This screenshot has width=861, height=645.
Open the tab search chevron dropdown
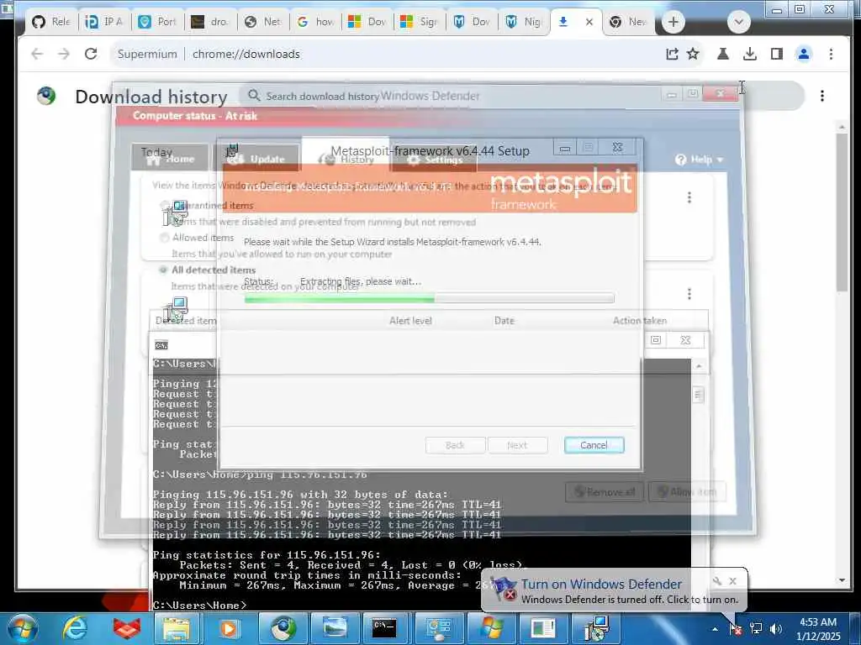pyautogui.click(x=738, y=22)
